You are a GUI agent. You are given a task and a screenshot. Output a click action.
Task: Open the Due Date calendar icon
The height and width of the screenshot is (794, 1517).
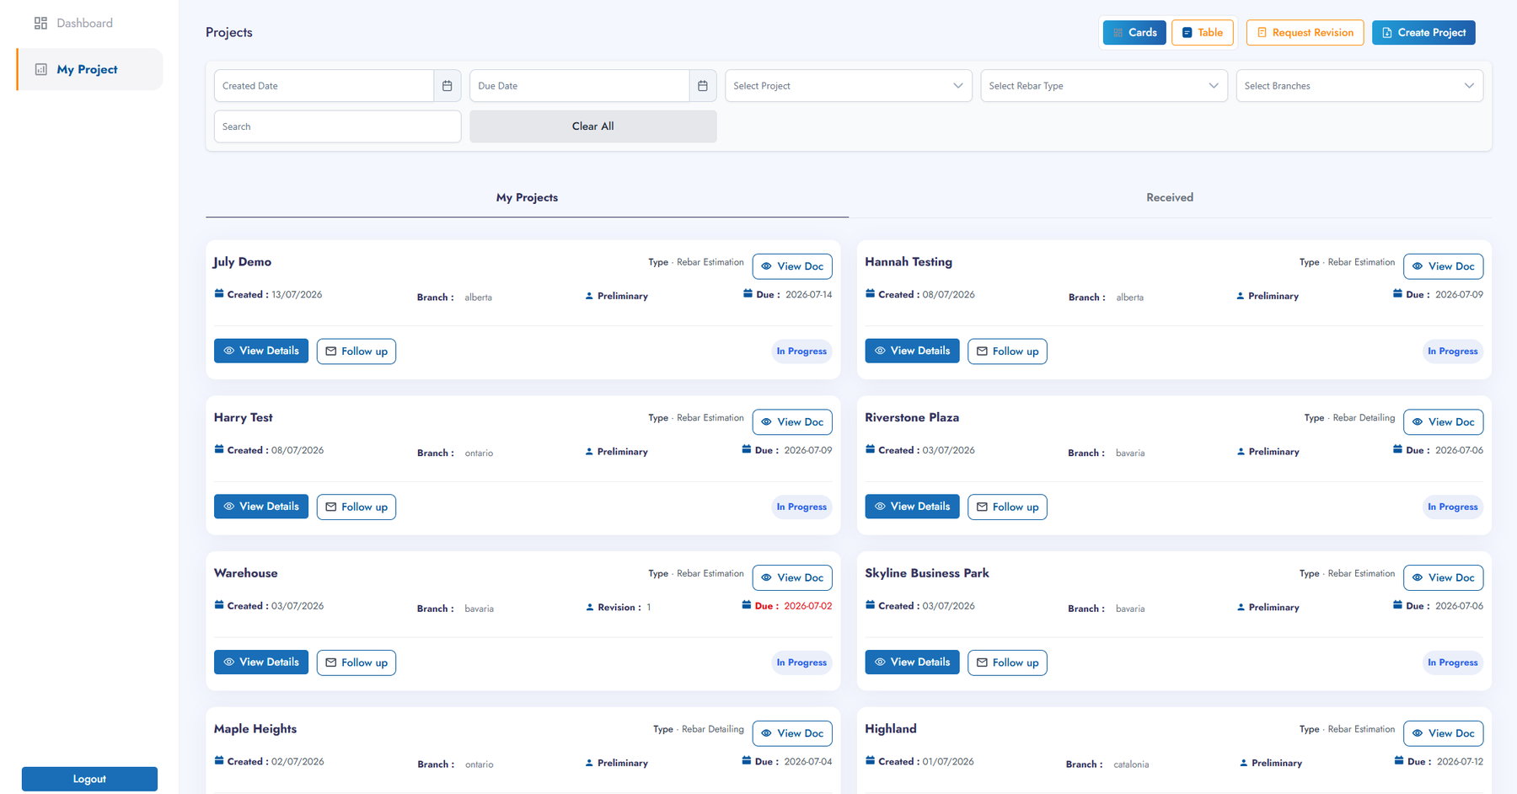(x=702, y=86)
